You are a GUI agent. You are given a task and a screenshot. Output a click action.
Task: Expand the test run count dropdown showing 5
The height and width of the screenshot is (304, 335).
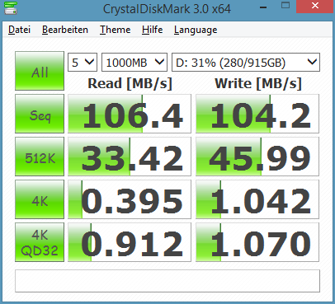coord(83,63)
